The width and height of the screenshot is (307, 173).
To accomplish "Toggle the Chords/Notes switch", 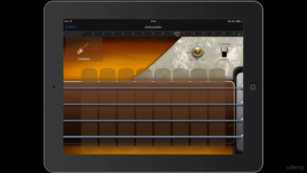I will click(x=224, y=51).
